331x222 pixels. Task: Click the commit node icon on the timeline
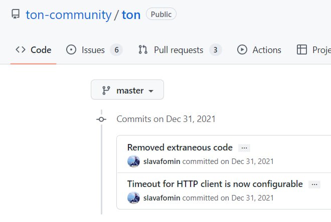[x=101, y=119]
